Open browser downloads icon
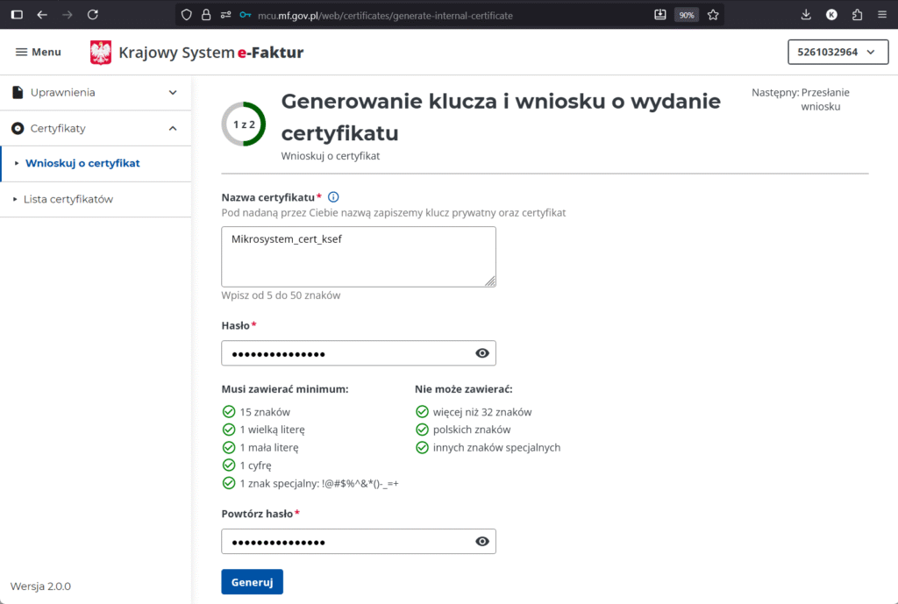Viewport: 898px width, 604px height. (807, 15)
